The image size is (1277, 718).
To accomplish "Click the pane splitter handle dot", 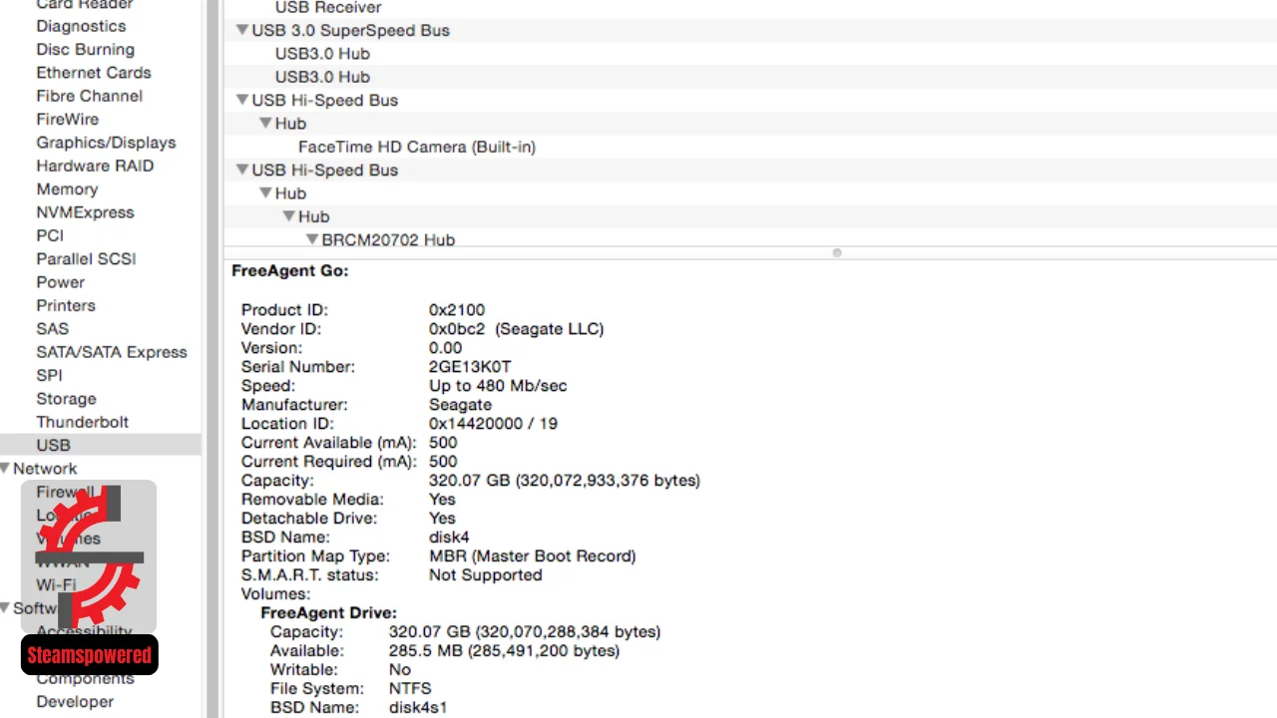I will 837,252.
